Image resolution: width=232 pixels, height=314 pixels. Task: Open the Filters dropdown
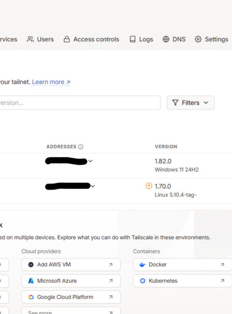190,103
